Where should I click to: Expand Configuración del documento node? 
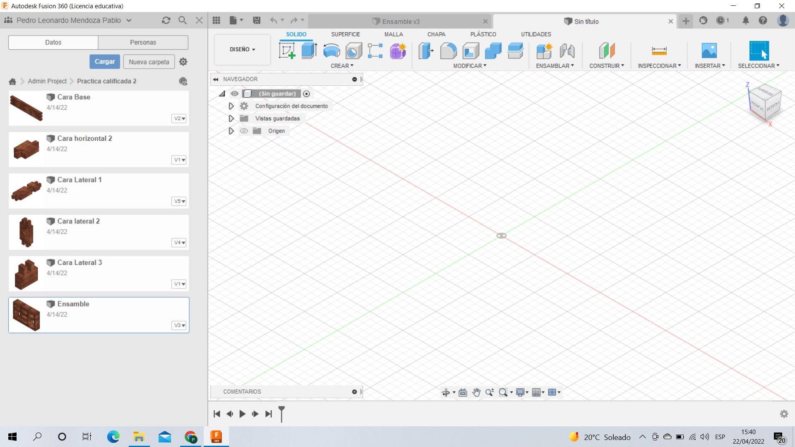point(231,106)
